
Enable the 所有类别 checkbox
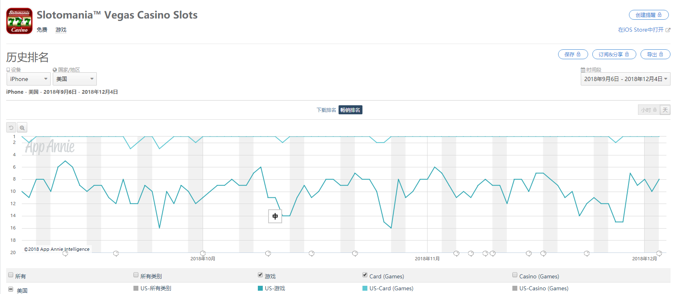[136, 275]
